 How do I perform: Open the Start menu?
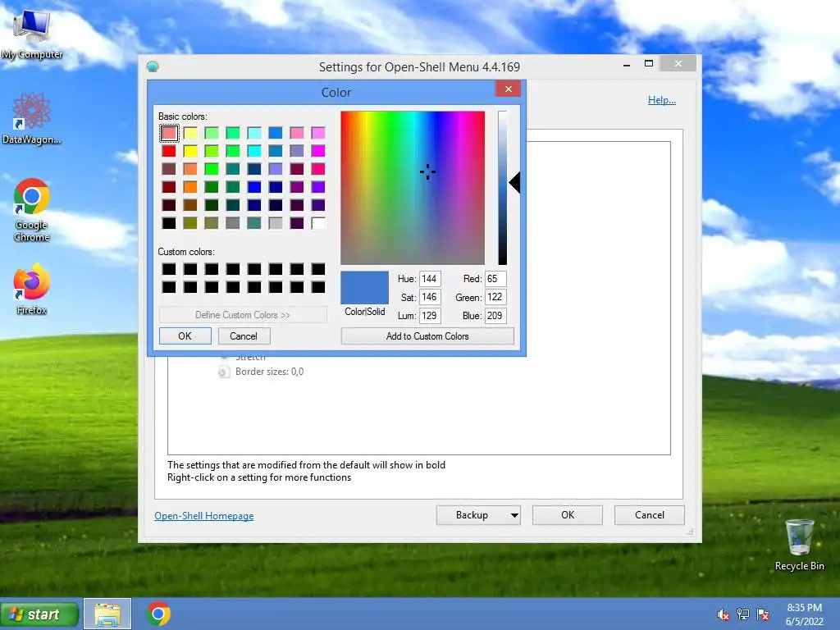tap(39, 614)
